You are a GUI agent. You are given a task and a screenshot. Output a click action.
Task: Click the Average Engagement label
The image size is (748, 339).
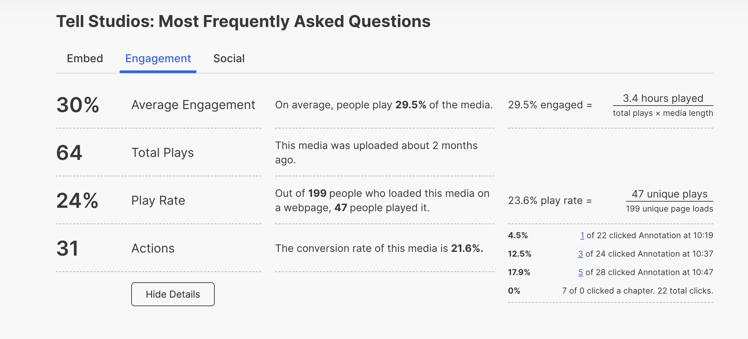click(x=193, y=105)
